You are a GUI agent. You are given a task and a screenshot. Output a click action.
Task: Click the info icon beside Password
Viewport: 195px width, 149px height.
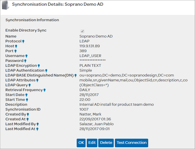coord(25,61)
